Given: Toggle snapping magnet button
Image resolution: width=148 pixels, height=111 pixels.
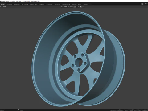Looking at the screenshot, I should click(x=75, y=7).
